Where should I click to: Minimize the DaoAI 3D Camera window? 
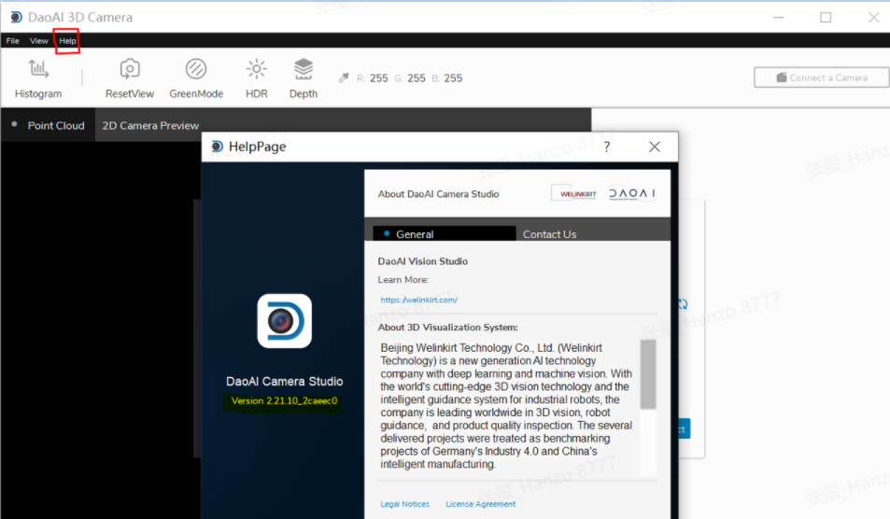pos(778,18)
